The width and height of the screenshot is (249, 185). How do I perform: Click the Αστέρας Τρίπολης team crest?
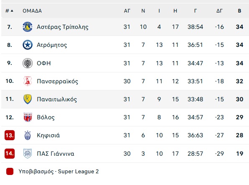[28, 27]
